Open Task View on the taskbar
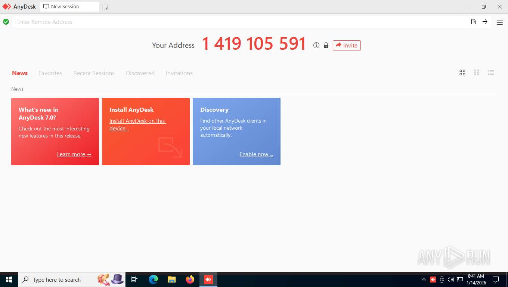508x287 pixels. 134,280
